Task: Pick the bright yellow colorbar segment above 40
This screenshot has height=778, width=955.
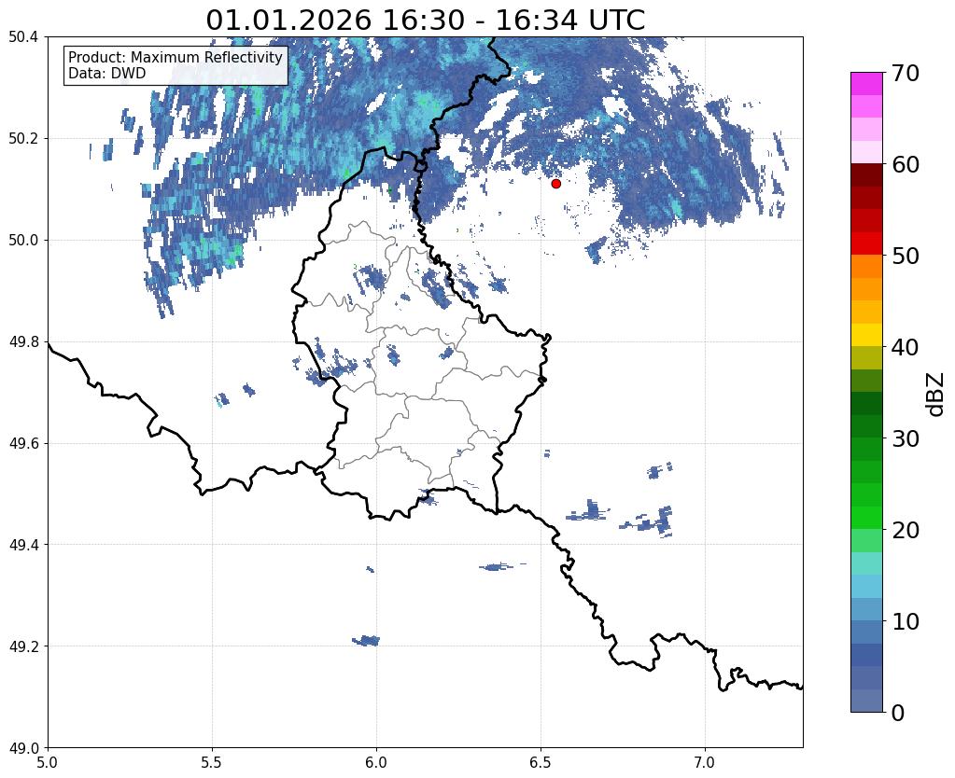Action: click(x=866, y=336)
